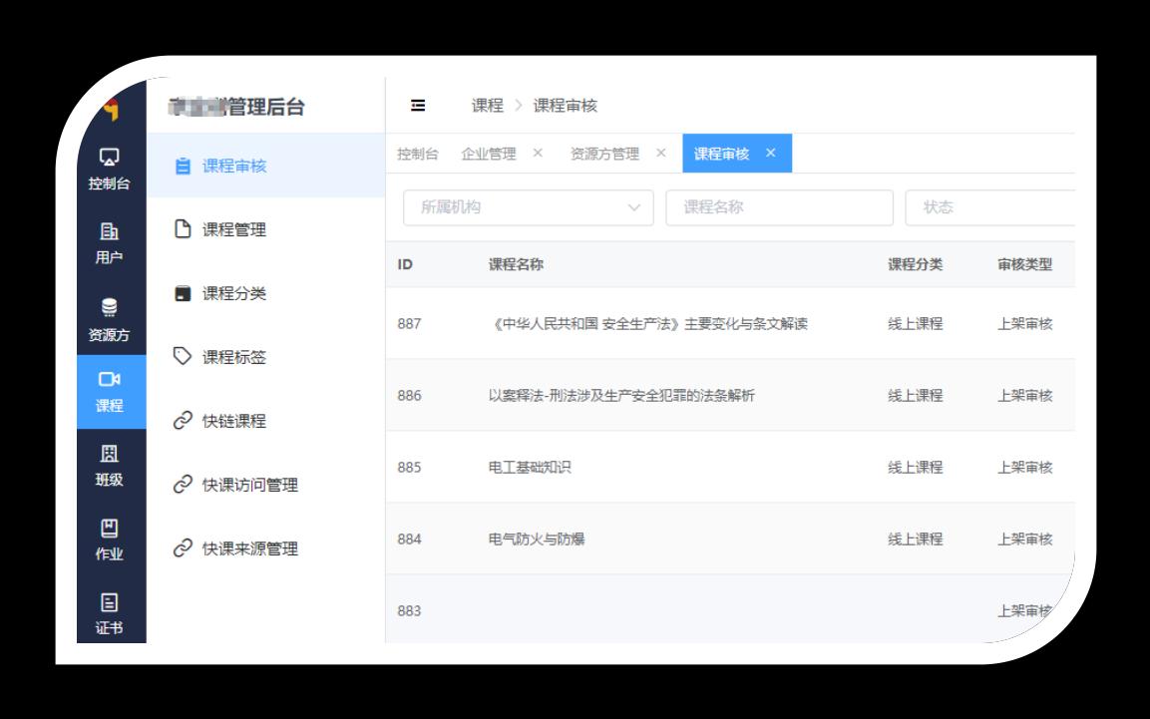Close the 企业管理 tab
The height and width of the screenshot is (719, 1150).
[538, 153]
